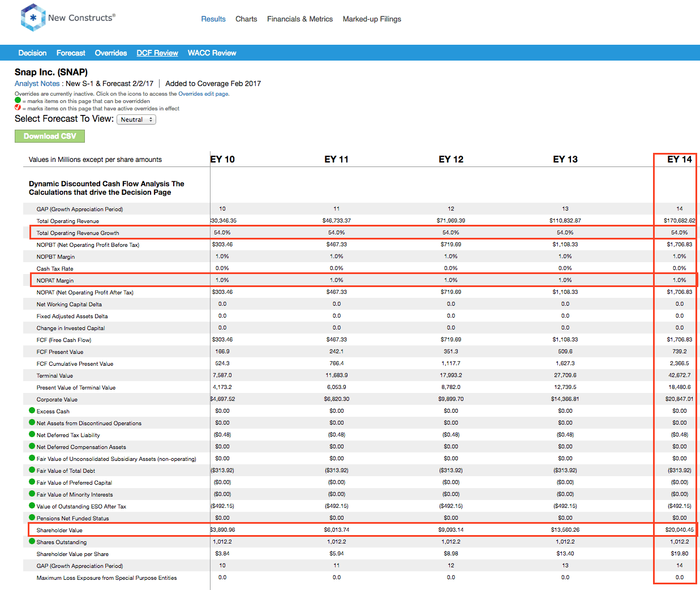Click override icon for Net Assets from Discontinued Operations
This screenshot has width=700, height=590.
point(32,422)
